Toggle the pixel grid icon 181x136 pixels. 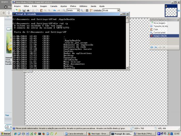tap(87, 11)
